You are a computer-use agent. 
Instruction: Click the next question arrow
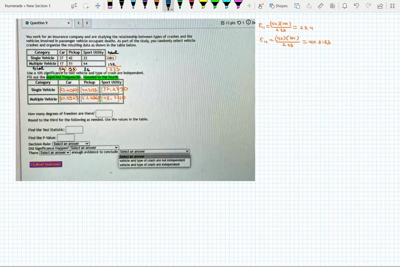coord(86,23)
